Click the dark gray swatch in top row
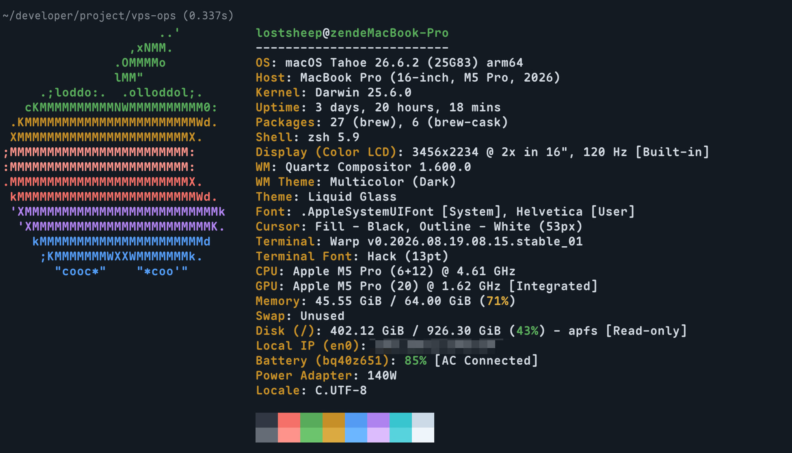Viewport: 792px width, 453px height. pyautogui.click(x=266, y=420)
